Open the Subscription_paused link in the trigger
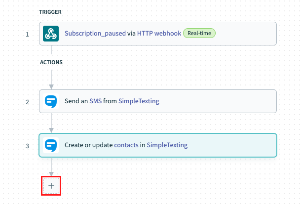The height and width of the screenshot is (207, 300). (95, 33)
